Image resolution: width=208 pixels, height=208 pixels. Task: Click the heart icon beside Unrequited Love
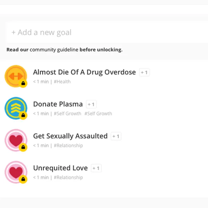[16, 172]
